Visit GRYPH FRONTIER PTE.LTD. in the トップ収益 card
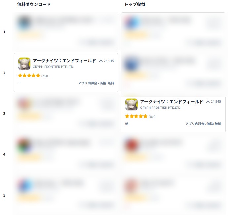 (x=161, y=108)
